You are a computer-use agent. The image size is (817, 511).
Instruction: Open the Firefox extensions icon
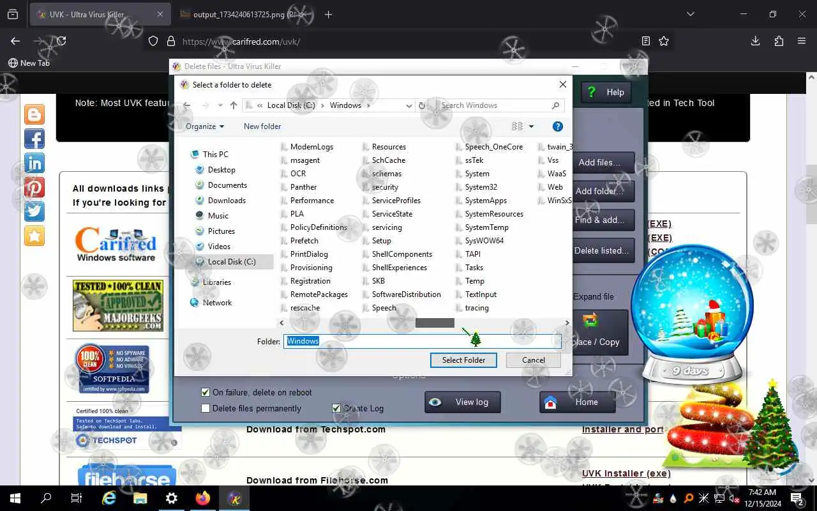[779, 41]
